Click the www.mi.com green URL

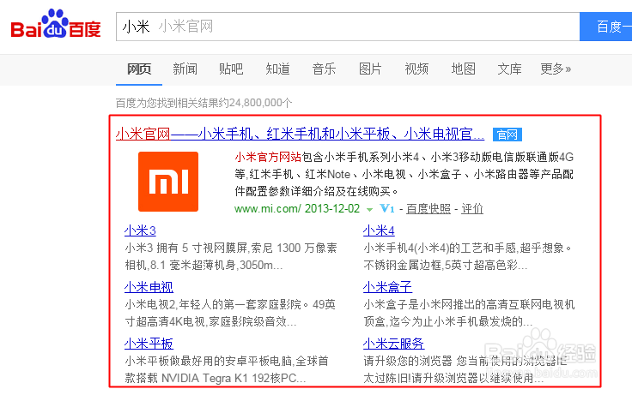[x=268, y=208]
